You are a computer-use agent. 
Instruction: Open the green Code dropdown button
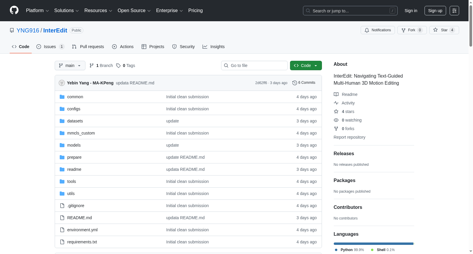point(306,65)
